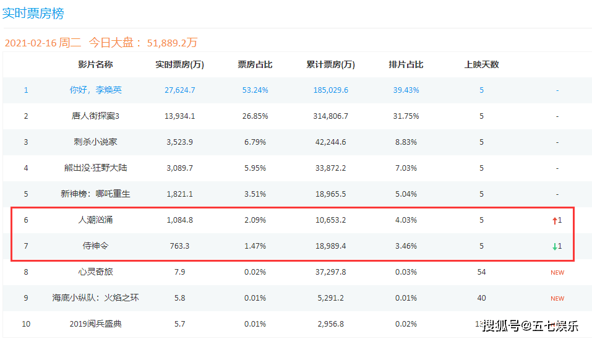The image size is (592, 339).
Task: Click cumulative box office 37,297.8
Action: [x=331, y=272]
